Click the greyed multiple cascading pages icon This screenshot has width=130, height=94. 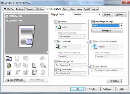click(x=17, y=65)
